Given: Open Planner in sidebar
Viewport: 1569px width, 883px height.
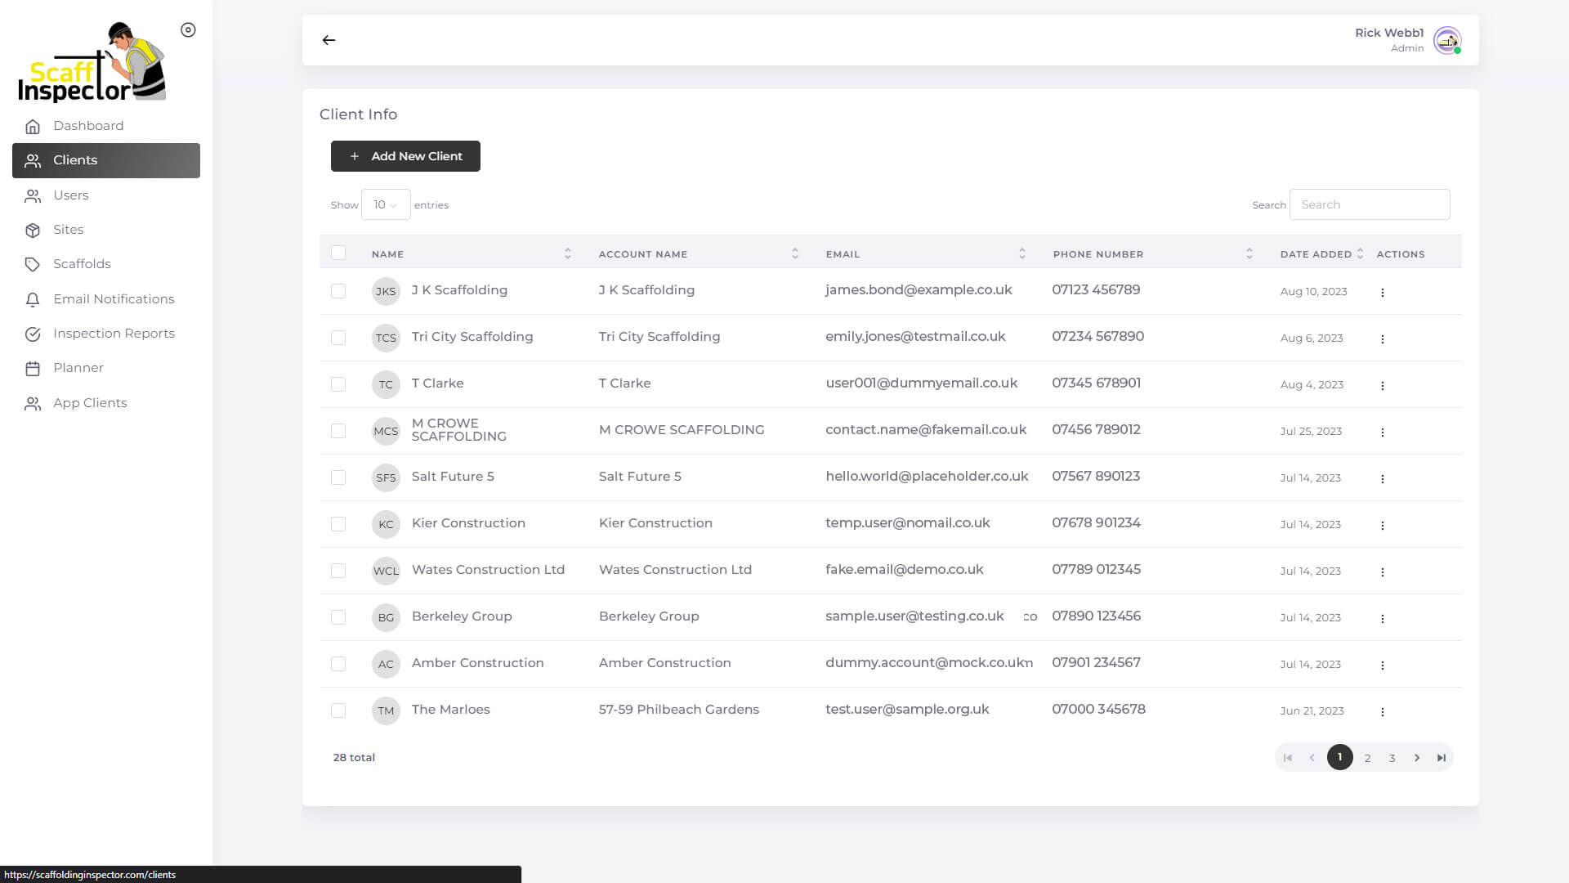Looking at the screenshot, I should (106, 368).
